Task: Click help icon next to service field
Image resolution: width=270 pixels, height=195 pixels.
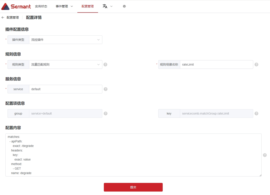Action: [106, 89]
